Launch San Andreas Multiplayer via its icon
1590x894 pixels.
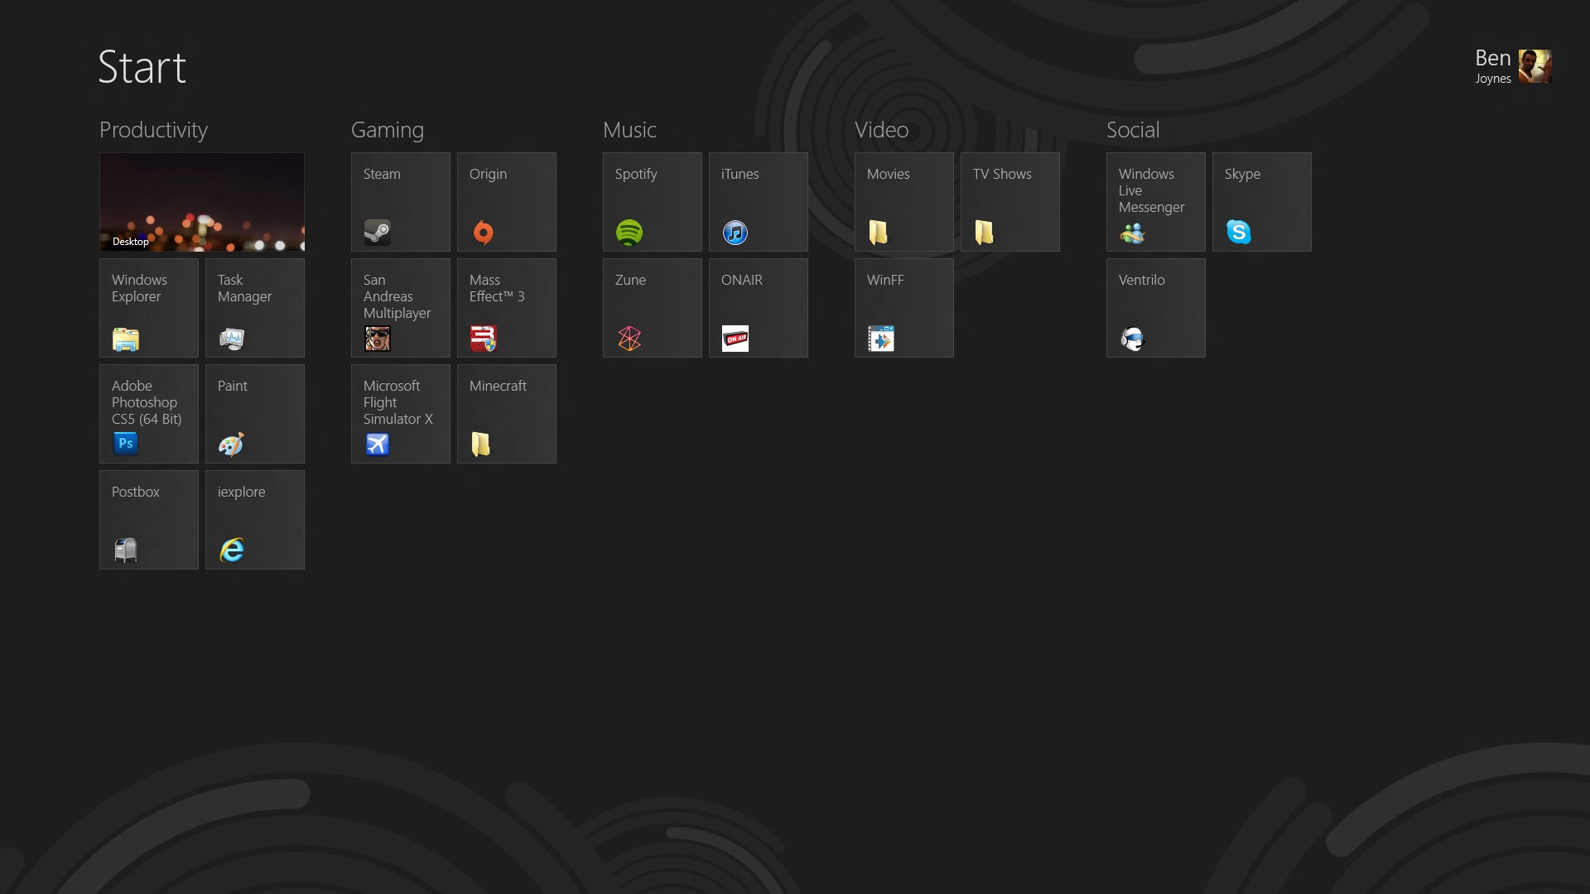[378, 339]
